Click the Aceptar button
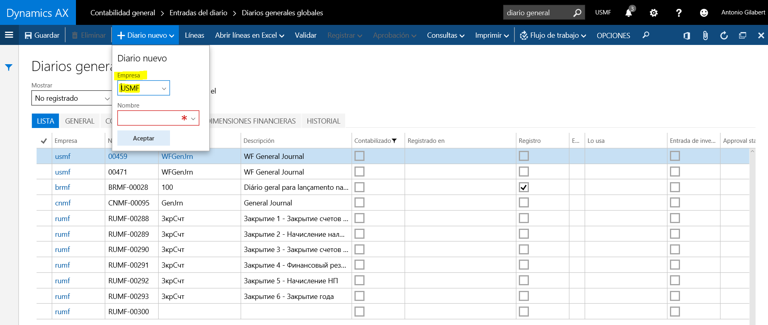This screenshot has height=325, width=768. click(x=143, y=138)
